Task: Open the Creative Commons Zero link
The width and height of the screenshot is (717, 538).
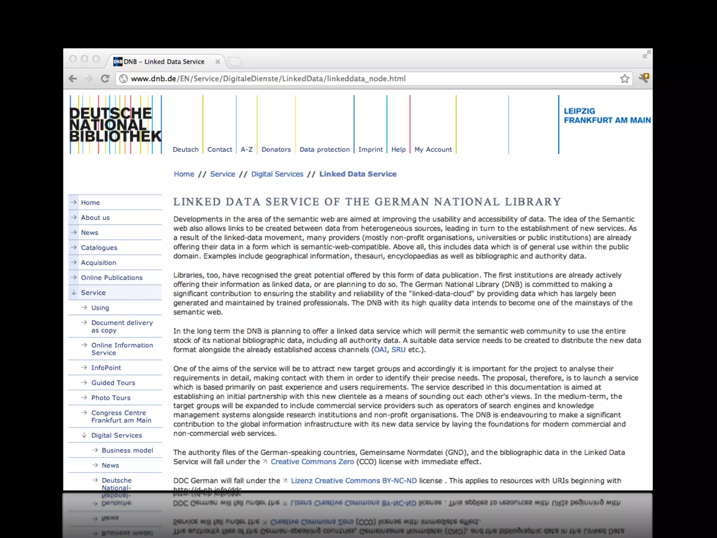Action: click(x=312, y=462)
